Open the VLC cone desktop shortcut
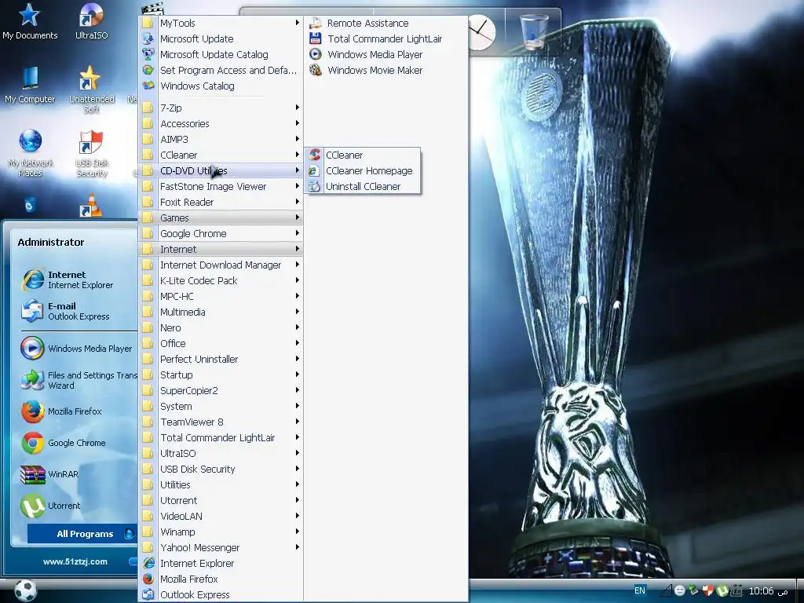Screen dimensions: 804x603 (91, 205)
